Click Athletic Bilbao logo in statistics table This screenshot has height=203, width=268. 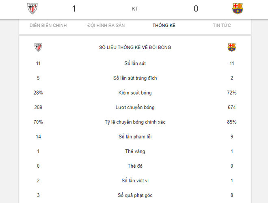pos(38,48)
